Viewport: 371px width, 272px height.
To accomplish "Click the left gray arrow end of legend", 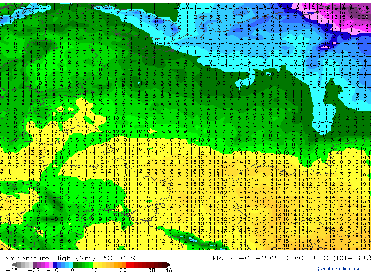I will pos(13,265).
